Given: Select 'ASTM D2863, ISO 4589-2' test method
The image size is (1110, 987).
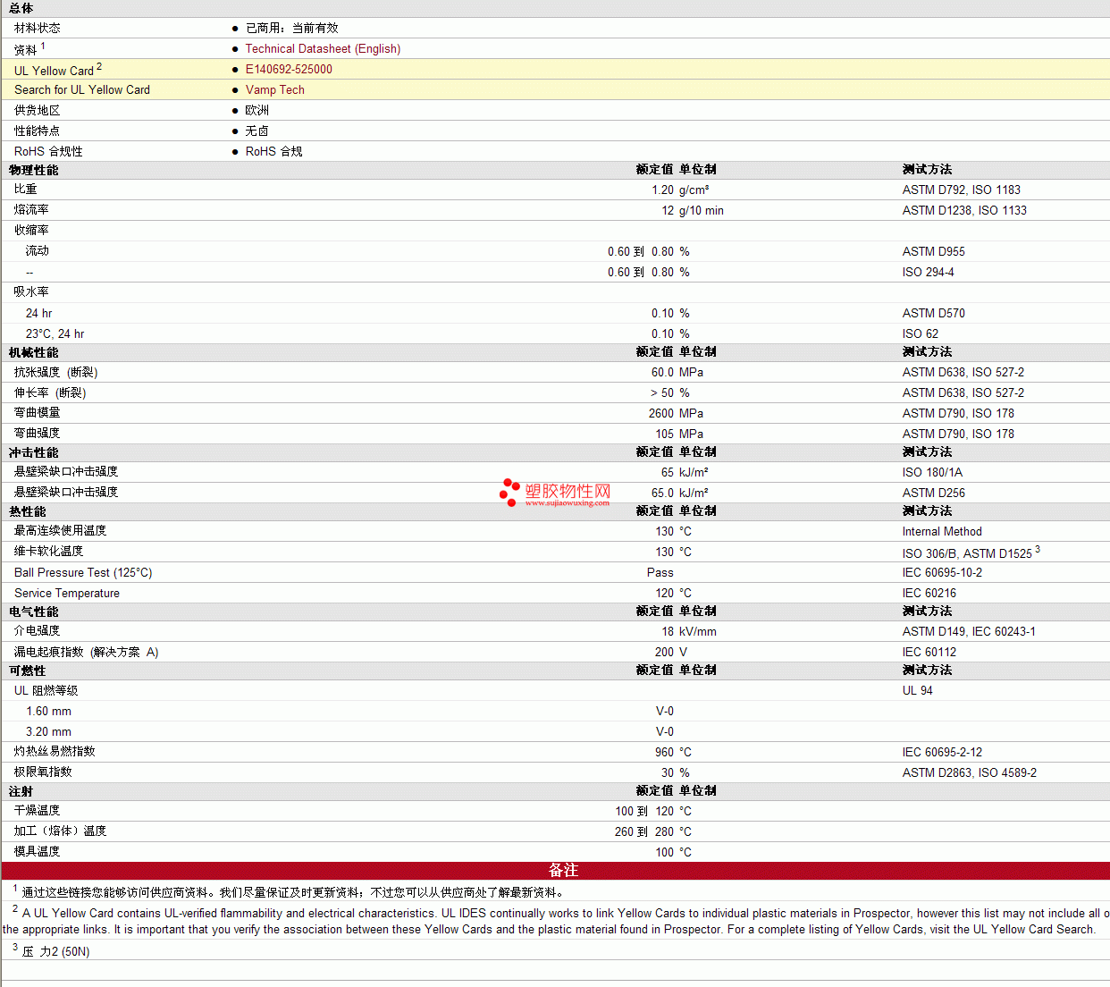Looking at the screenshot, I should pos(970,773).
